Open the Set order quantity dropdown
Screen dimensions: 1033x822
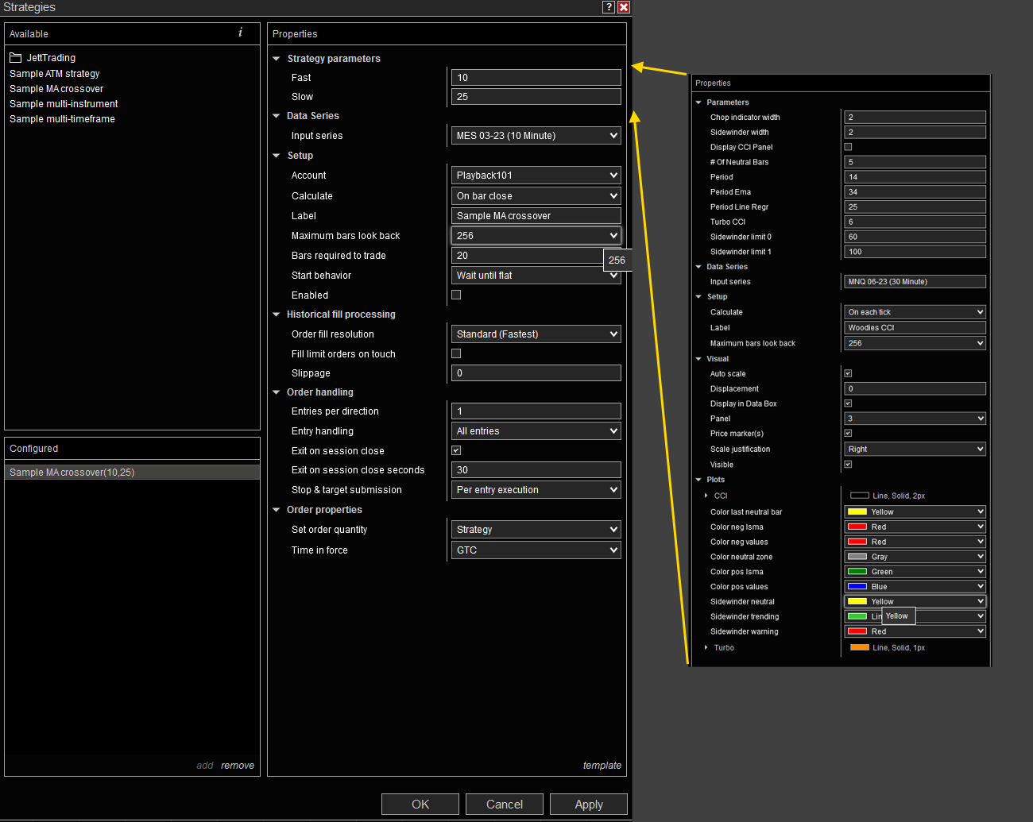coord(536,530)
